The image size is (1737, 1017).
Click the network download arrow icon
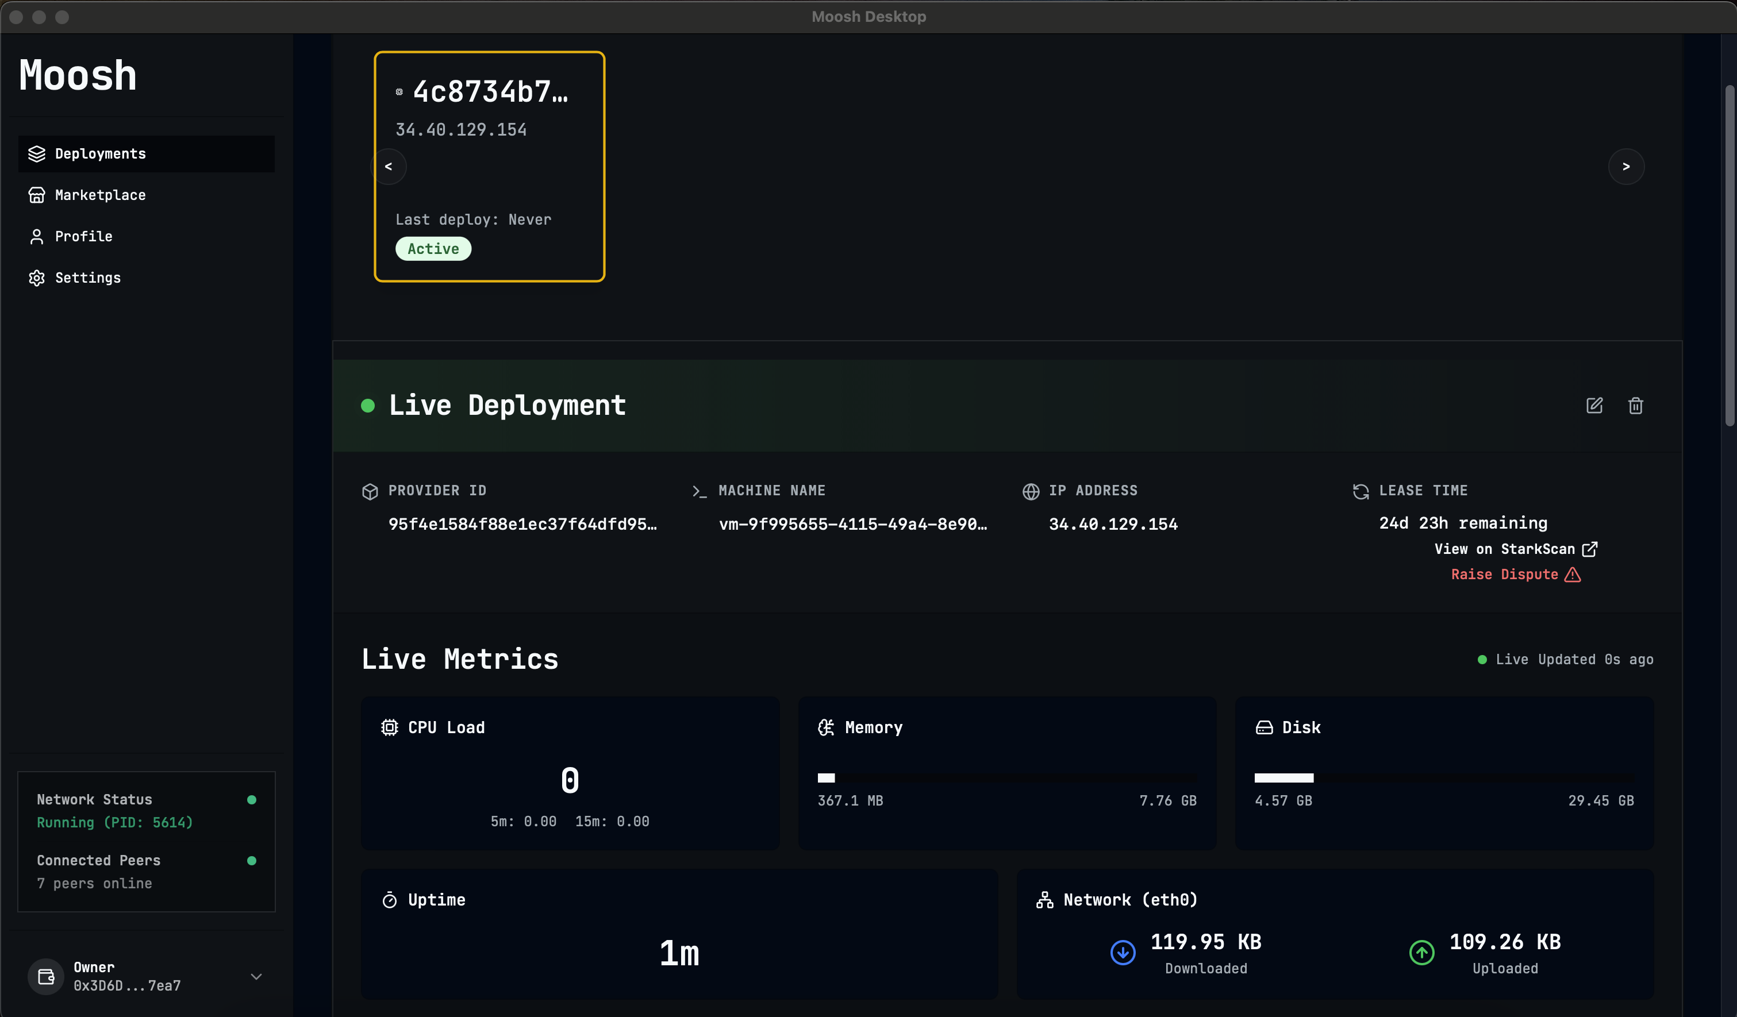[x=1123, y=953]
